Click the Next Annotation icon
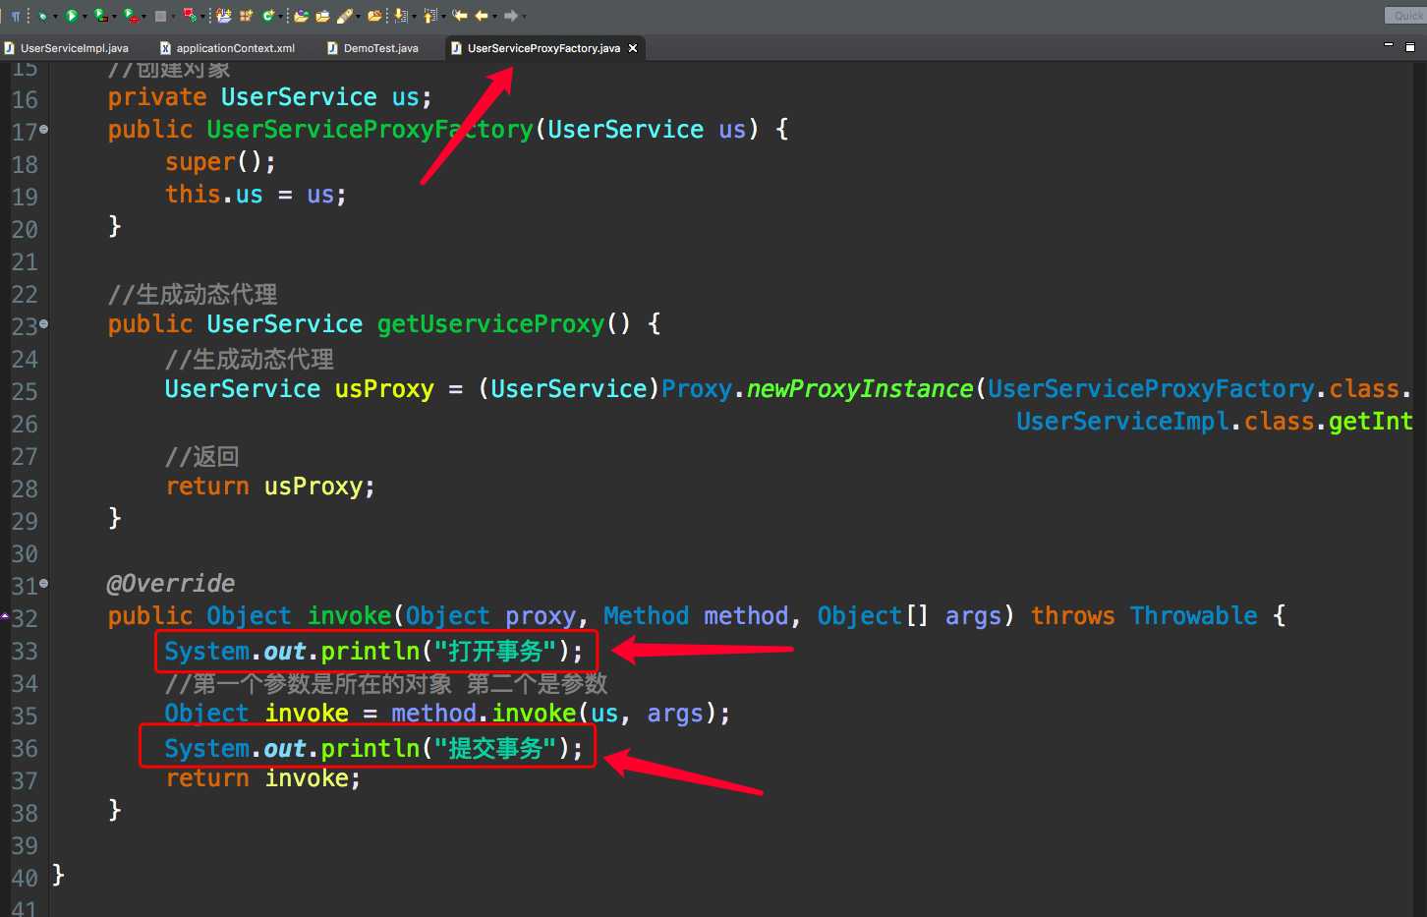Image resolution: width=1427 pixels, height=917 pixels. point(400,16)
